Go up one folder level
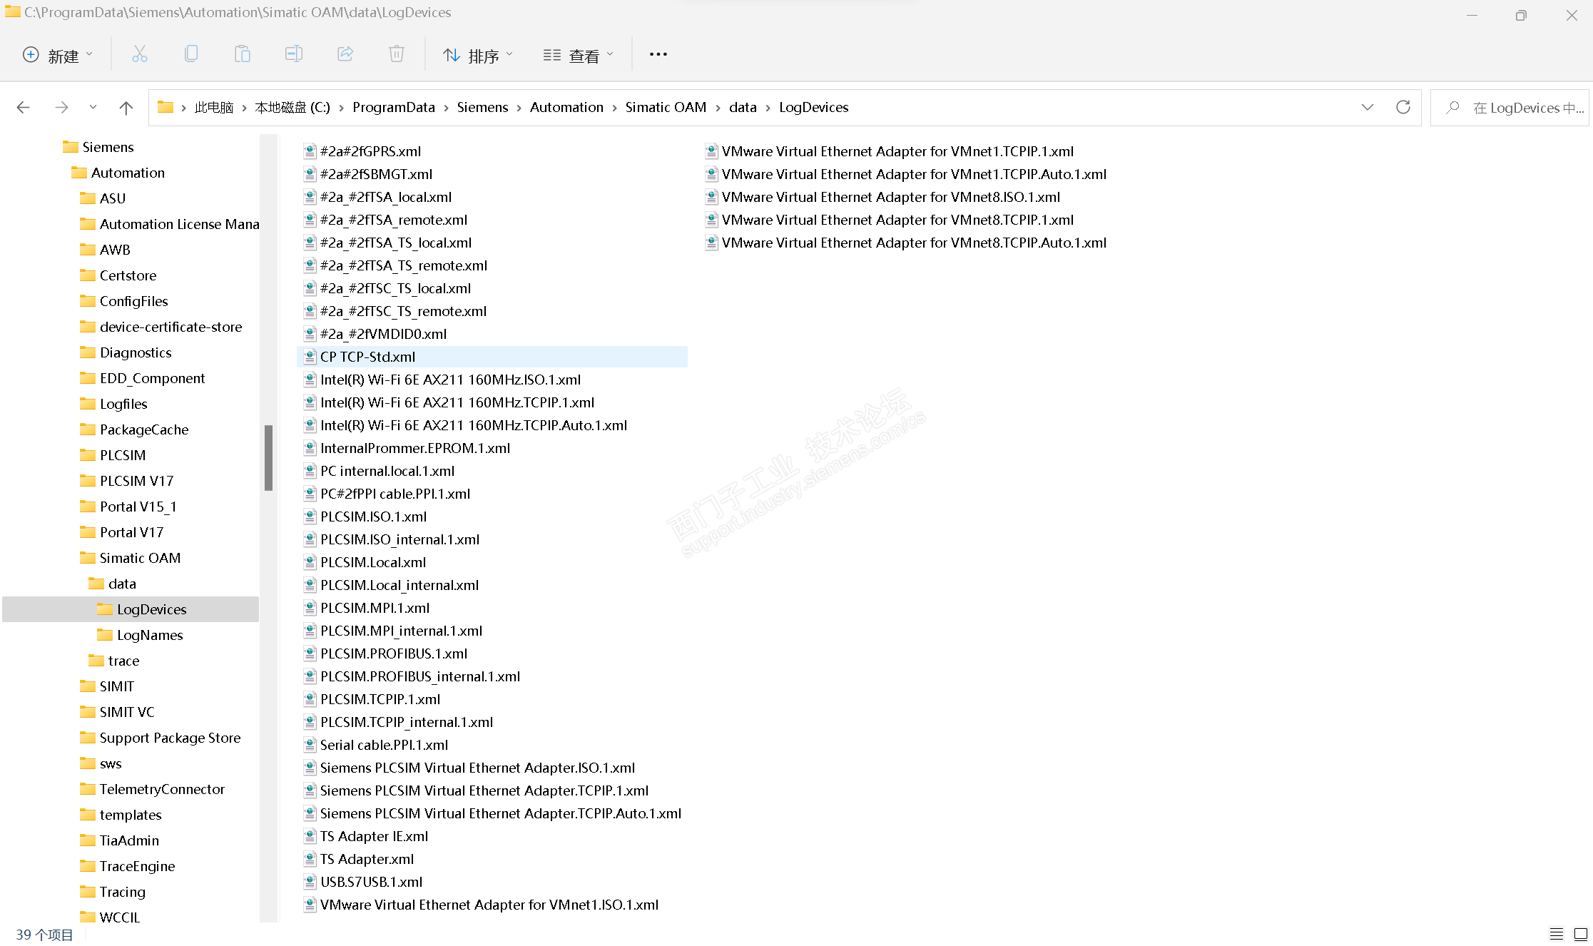Viewport: 1593px width, 946px height. [126, 108]
